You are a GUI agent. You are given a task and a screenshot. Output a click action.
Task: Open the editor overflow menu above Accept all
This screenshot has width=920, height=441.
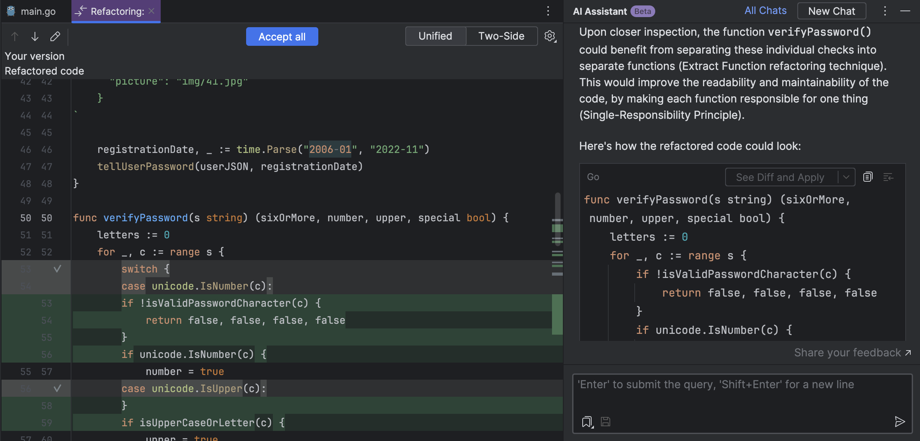tap(548, 11)
